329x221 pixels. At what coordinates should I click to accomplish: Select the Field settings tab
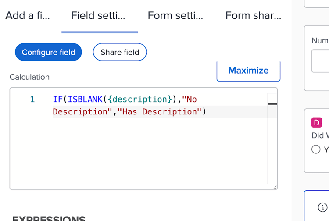tap(98, 16)
